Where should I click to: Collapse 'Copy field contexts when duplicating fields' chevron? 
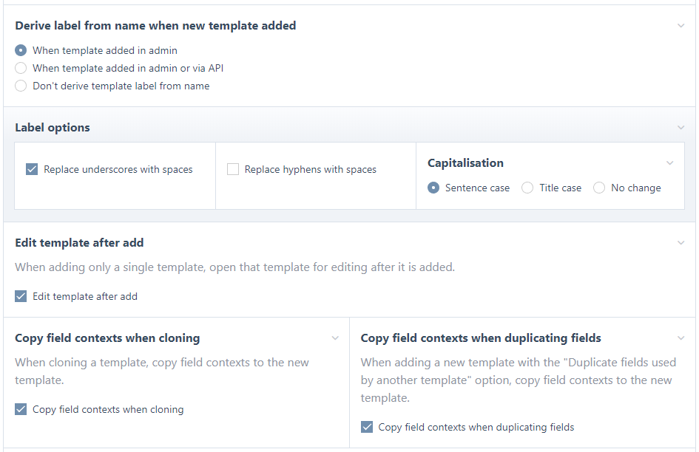(681, 338)
